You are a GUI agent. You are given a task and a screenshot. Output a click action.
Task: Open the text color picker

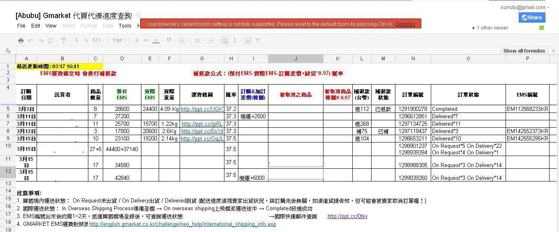[x=158, y=40]
